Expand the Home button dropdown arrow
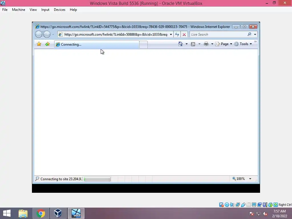Image resolution: width=292 pixels, height=219 pixels. (186, 44)
